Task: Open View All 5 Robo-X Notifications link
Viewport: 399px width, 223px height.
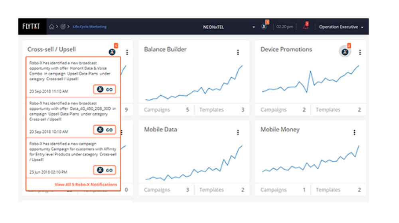Action: tap(86, 184)
